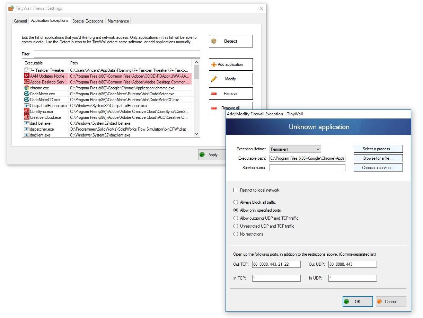This screenshot has width=423, height=318.
Task: Select Allow outgoing UDP and TCP traffic
Action: [x=236, y=218]
